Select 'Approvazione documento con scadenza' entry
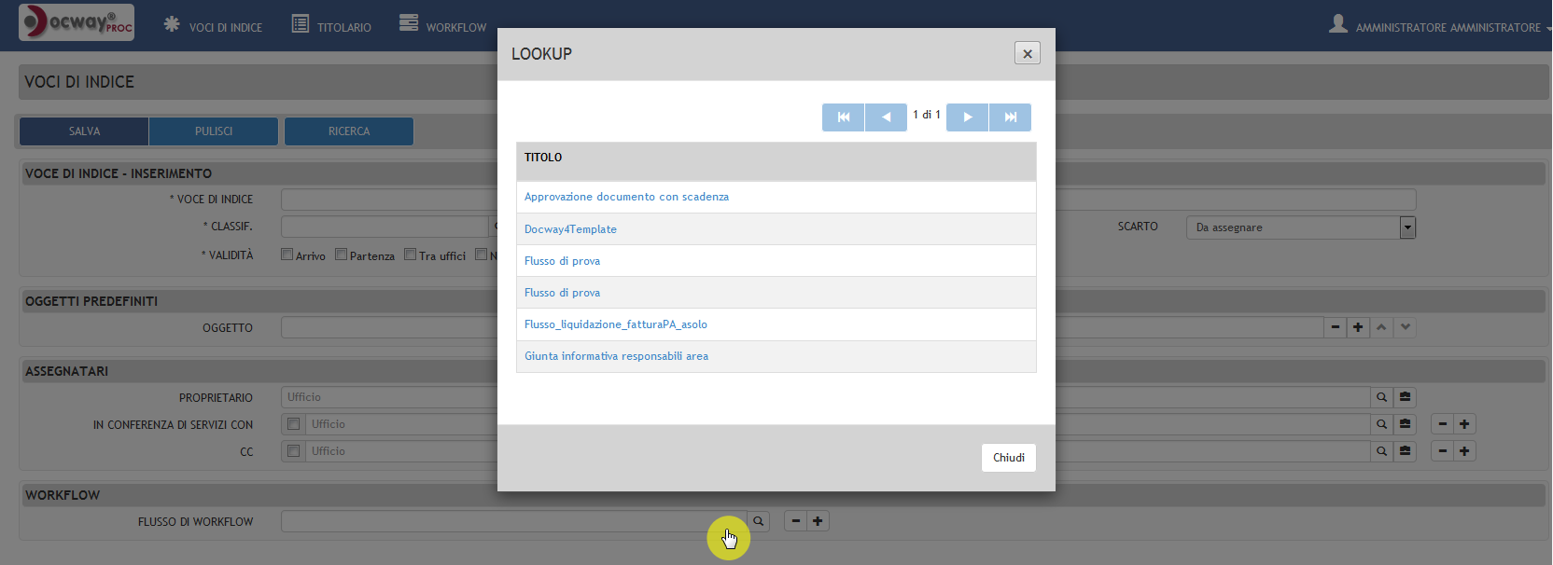The height and width of the screenshot is (565, 1553). coord(626,197)
